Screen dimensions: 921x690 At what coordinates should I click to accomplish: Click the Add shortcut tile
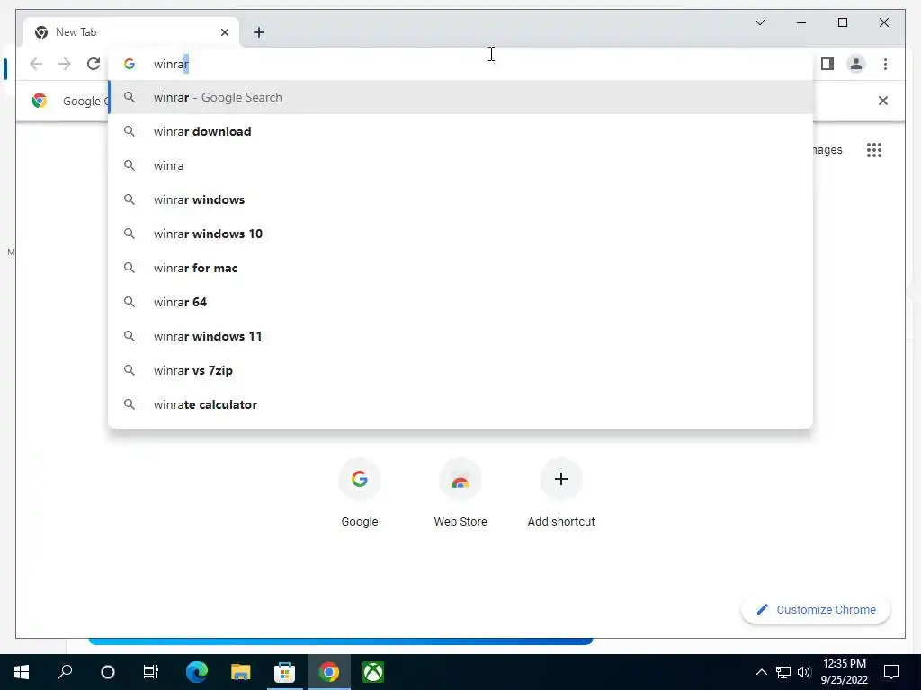[561, 493]
